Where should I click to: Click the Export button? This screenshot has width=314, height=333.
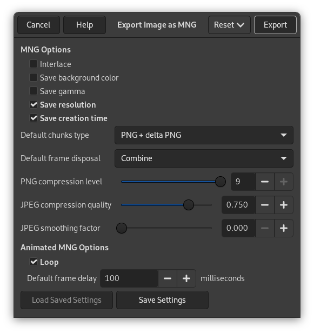tap(275, 25)
